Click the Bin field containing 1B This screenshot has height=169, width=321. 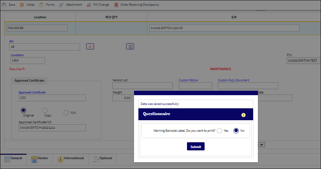click(x=45, y=47)
